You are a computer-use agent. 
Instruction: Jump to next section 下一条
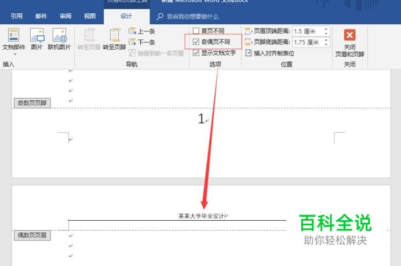pyautogui.click(x=142, y=42)
